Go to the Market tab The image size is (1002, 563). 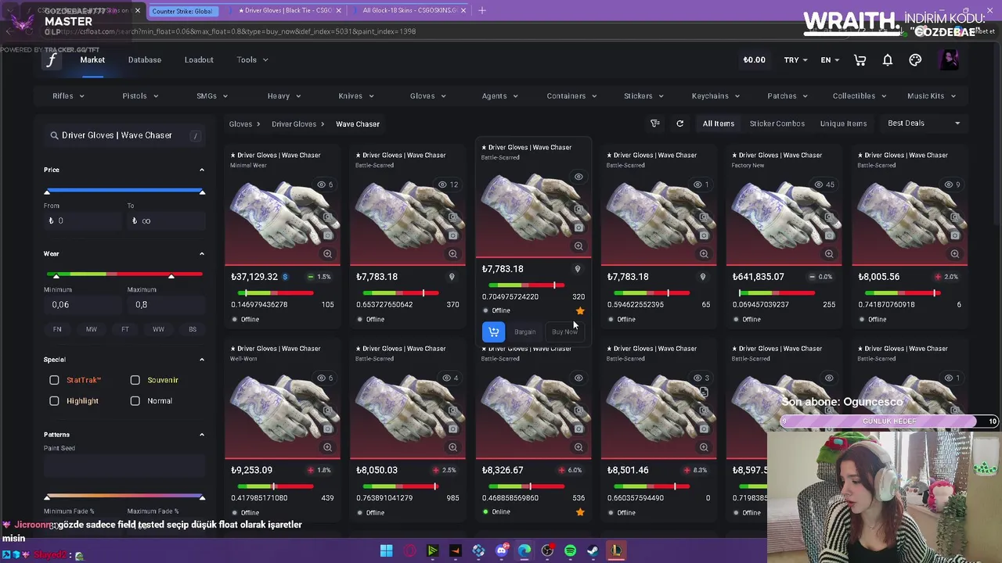pyautogui.click(x=92, y=60)
